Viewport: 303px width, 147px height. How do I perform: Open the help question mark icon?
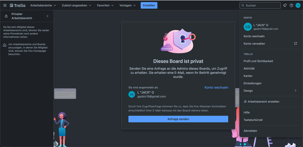tap(291, 5)
